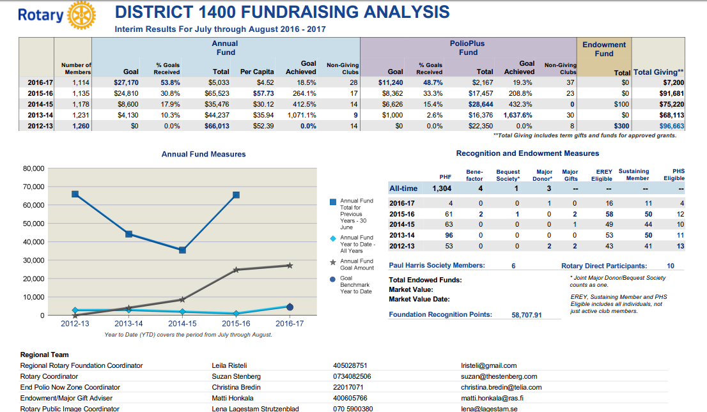Click the Joint Major Donor/Bequest Society note
Screen dimensions: 707x412
(x=618, y=281)
